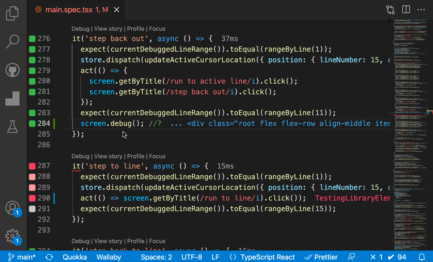Click line number 292 in the gutter

pyautogui.click(x=44, y=219)
